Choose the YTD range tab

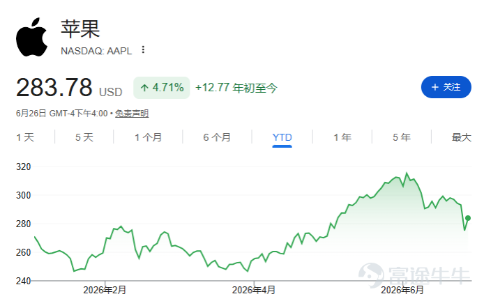coord(282,137)
